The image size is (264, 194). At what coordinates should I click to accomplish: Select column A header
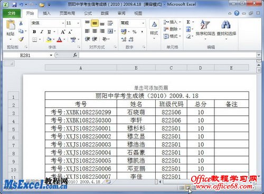pos(81,68)
